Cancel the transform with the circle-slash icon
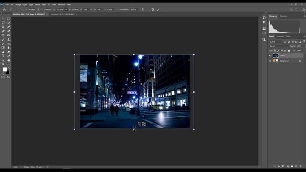The width and height of the screenshot is (306, 172). (153, 10)
